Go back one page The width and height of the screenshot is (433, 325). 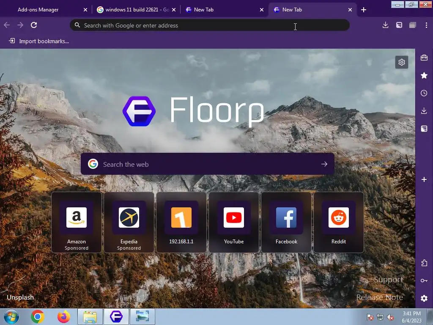click(x=7, y=25)
